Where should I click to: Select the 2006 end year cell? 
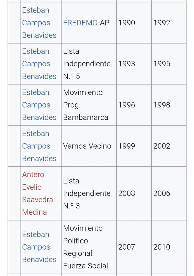click(x=162, y=193)
